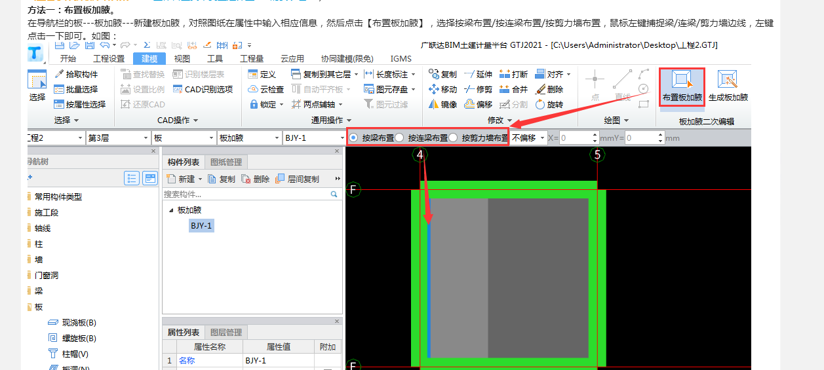Open the 视图 ribbon tab
824x370 pixels.
click(x=182, y=59)
